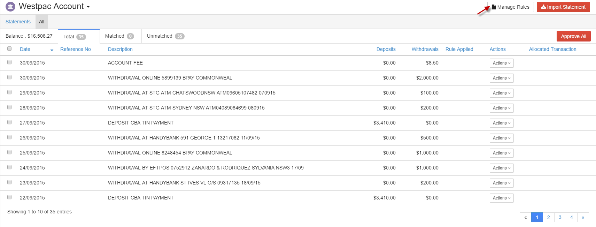This screenshot has height=227, width=596.
Task: Switch to the Unmatched 35 tab
Action: [x=165, y=36]
